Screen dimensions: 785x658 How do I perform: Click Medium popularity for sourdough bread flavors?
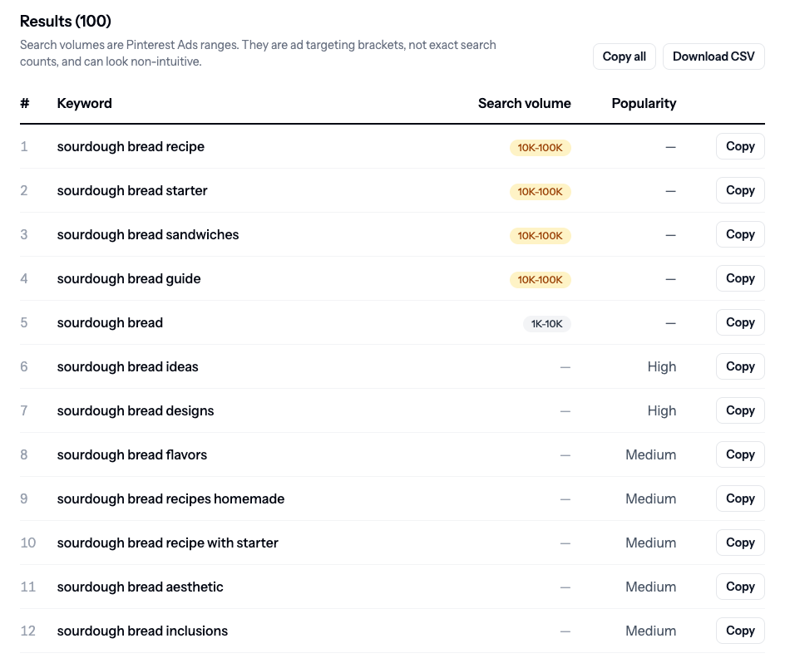click(651, 454)
